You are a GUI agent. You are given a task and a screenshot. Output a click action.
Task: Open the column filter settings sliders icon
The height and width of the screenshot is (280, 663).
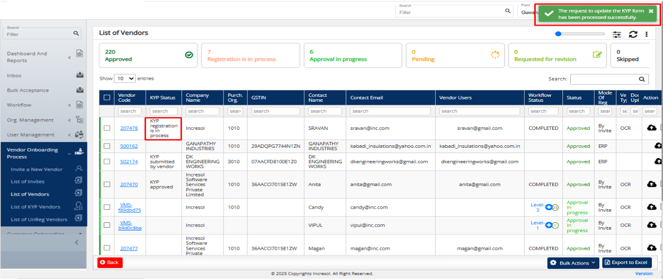click(x=617, y=34)
